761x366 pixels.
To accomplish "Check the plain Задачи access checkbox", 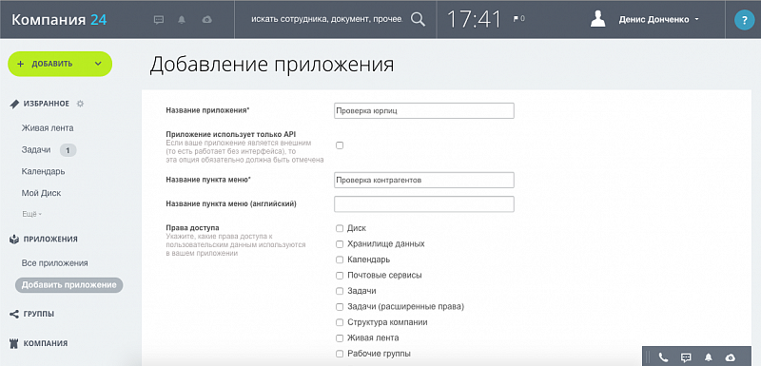I will pyautogui.click(x=340, y=291).
